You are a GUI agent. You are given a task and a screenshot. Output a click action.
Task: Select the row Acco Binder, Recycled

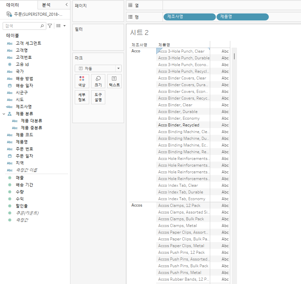tap(179, 125)
